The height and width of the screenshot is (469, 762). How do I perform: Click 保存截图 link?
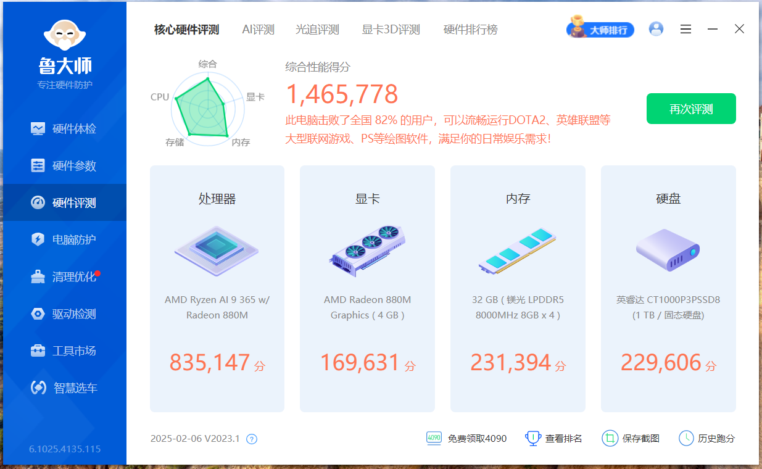641,439
